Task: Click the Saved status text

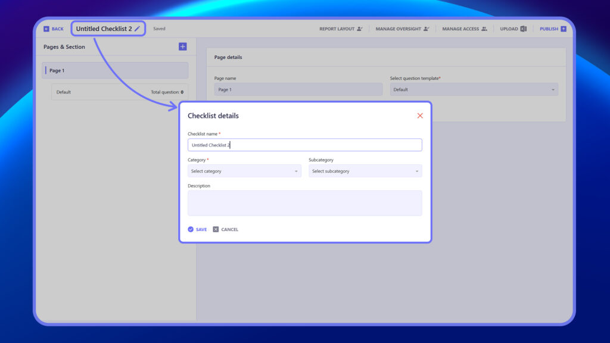Action: tap(159, 29)
